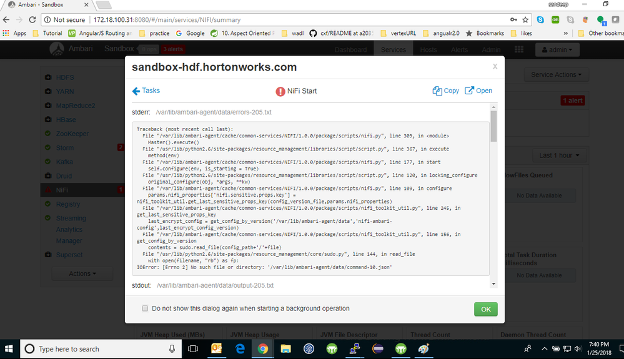Open the Ambari views grid icon
Viewport: 624px width, 359px height.
pyautogui.click(x=519, y=49)
